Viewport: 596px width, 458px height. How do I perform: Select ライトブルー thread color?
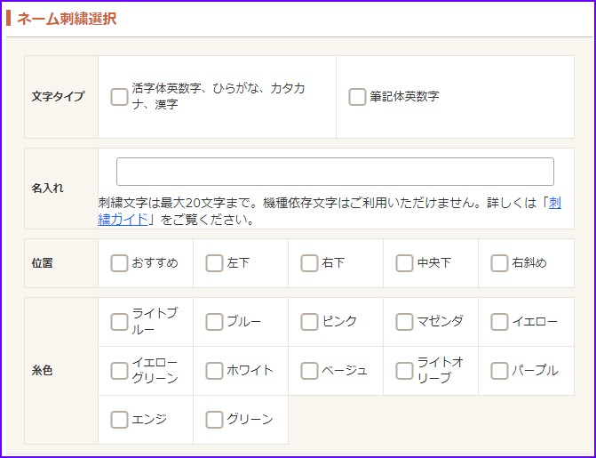coord(119,322)
